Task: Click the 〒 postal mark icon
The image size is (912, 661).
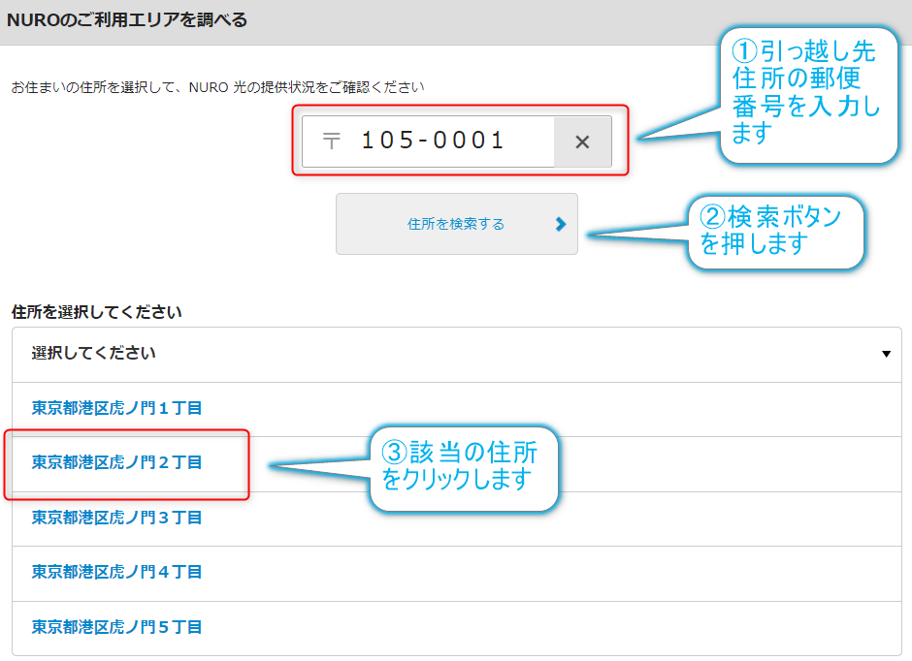Action: 332,142
